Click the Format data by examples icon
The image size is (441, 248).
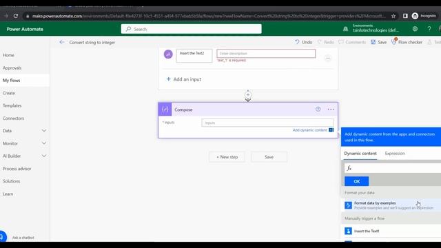[348, 205]
